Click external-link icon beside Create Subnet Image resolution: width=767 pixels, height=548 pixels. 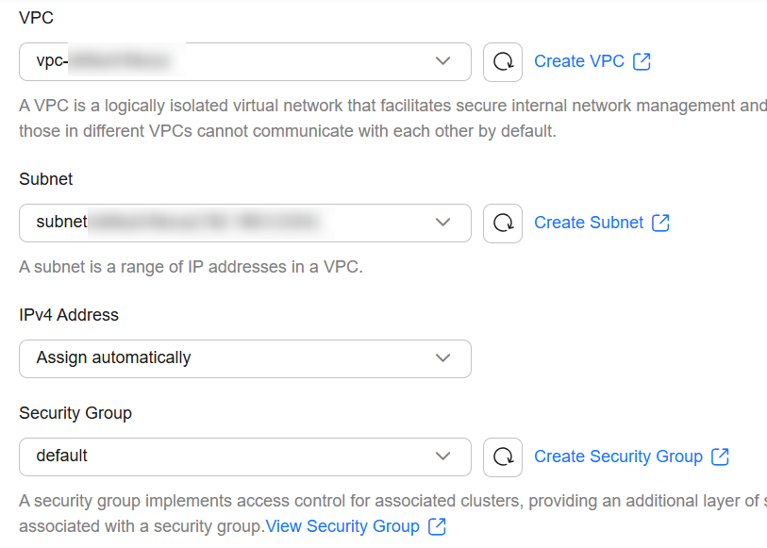click(660, 223)
